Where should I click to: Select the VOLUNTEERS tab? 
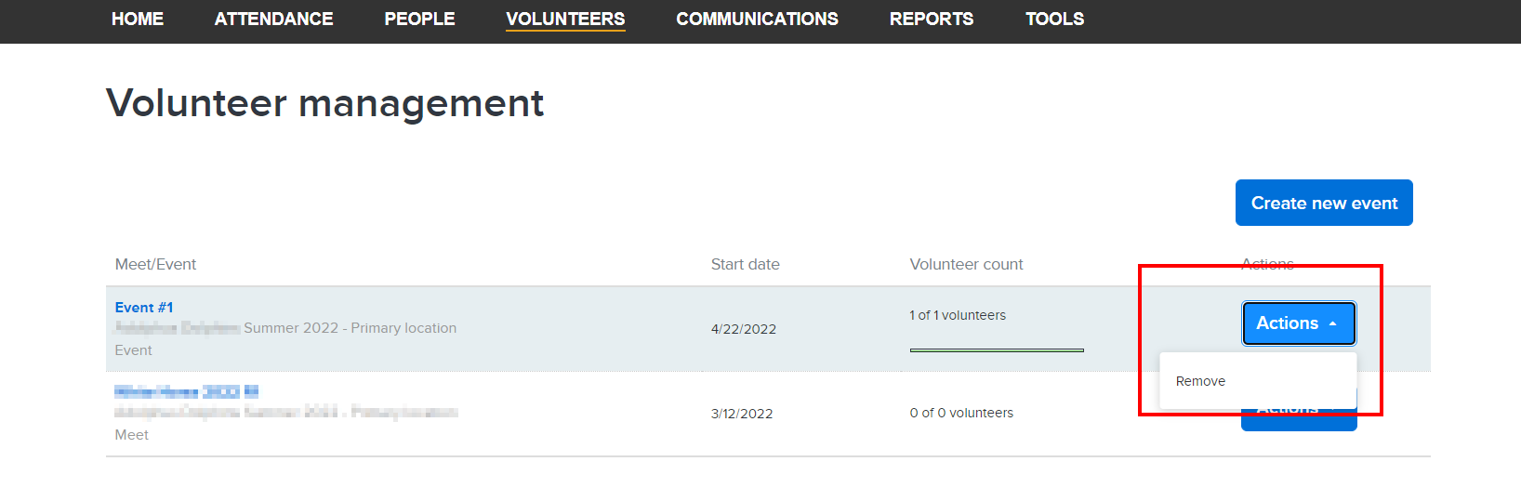[565, 19]
